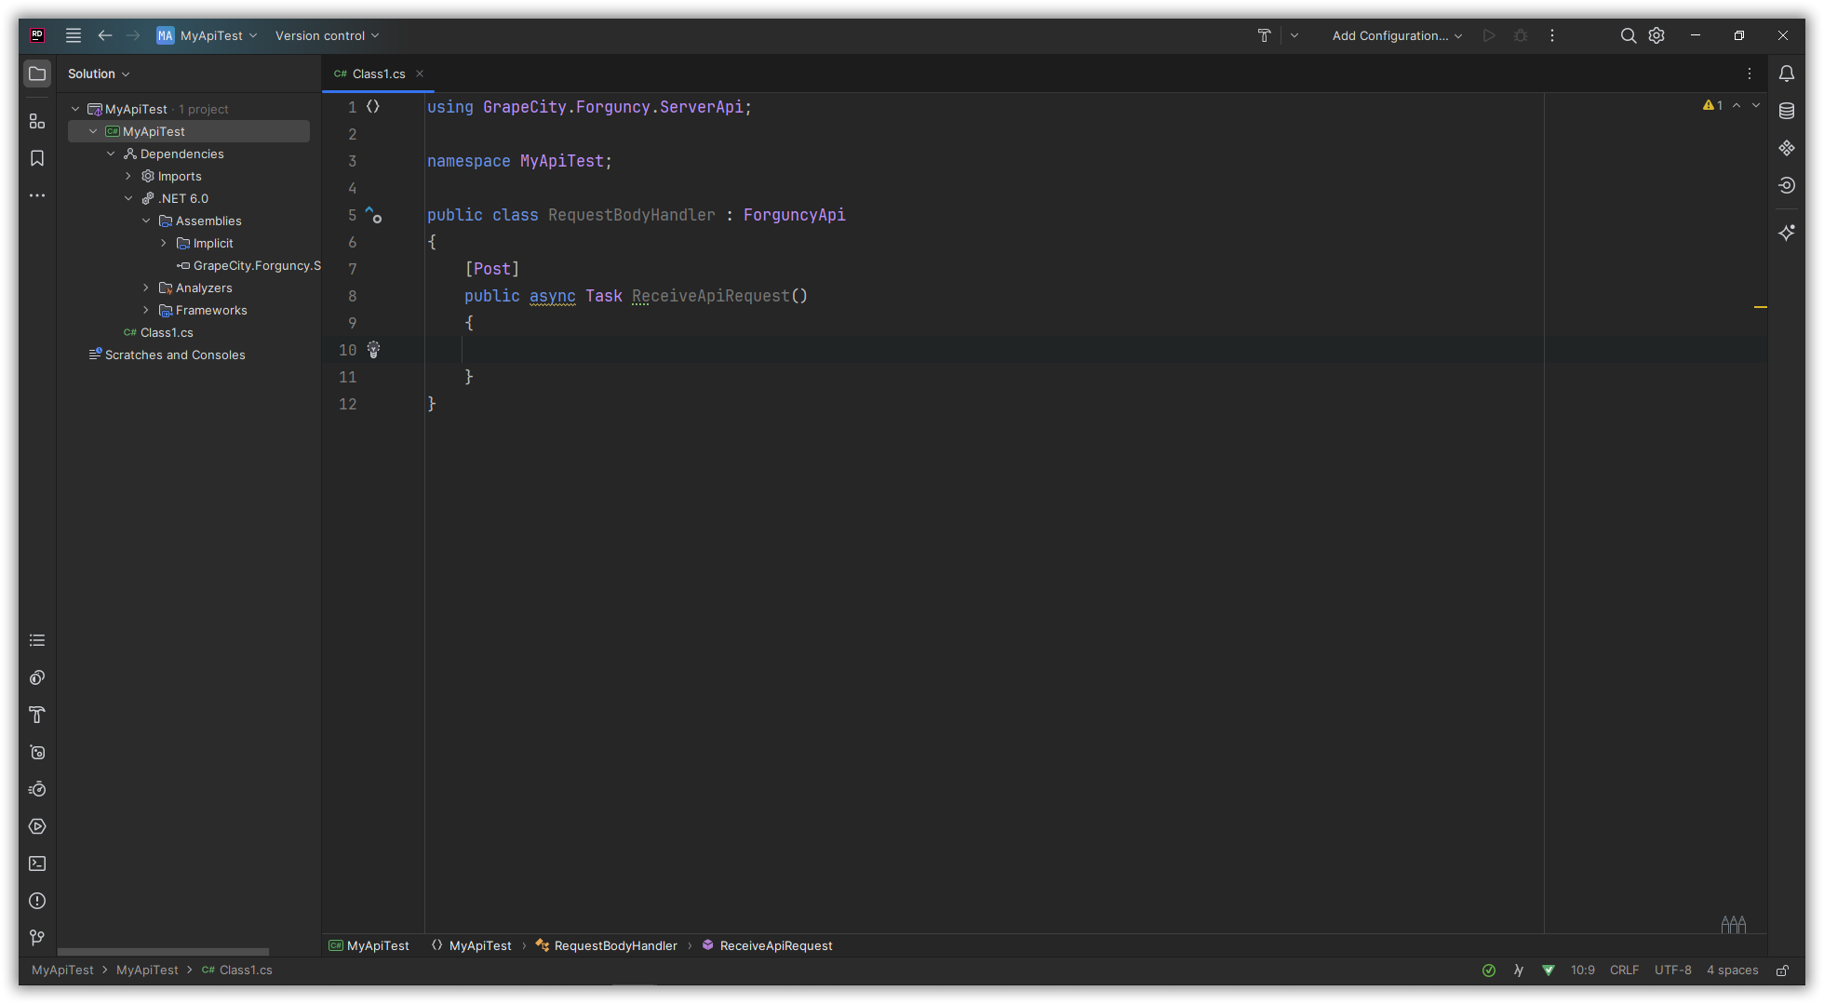
Task: Click the Build hammer icon in toolbar
Action: tap(1264, 35)
